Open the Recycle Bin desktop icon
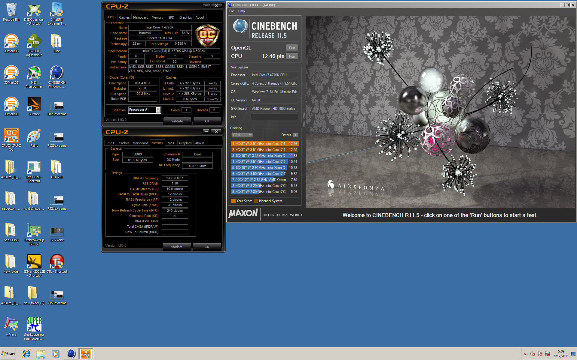Viewport: 577px width, 360px height. pyautogui.click(x=11, y=12)
